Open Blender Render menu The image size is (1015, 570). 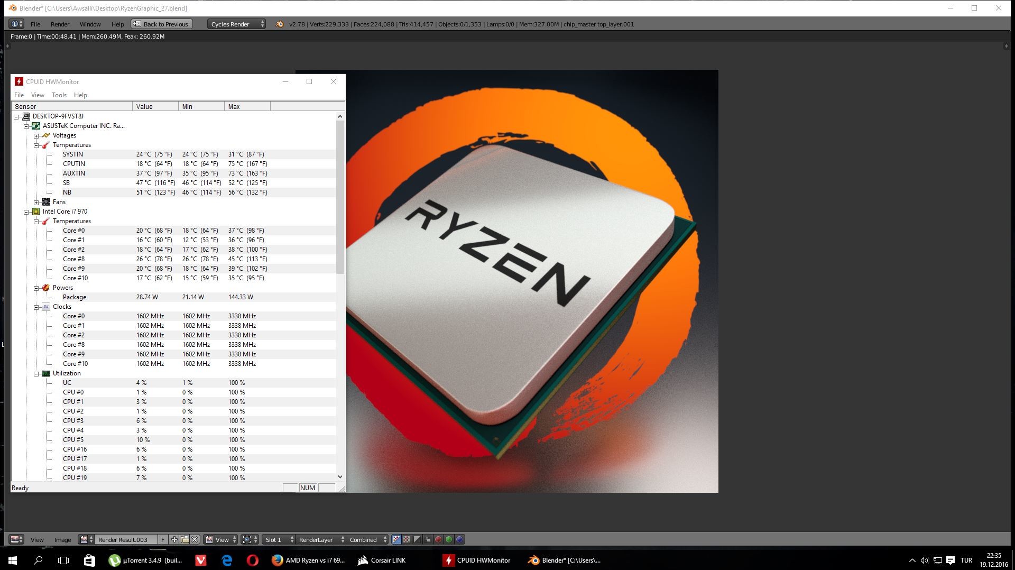[60, 24]
